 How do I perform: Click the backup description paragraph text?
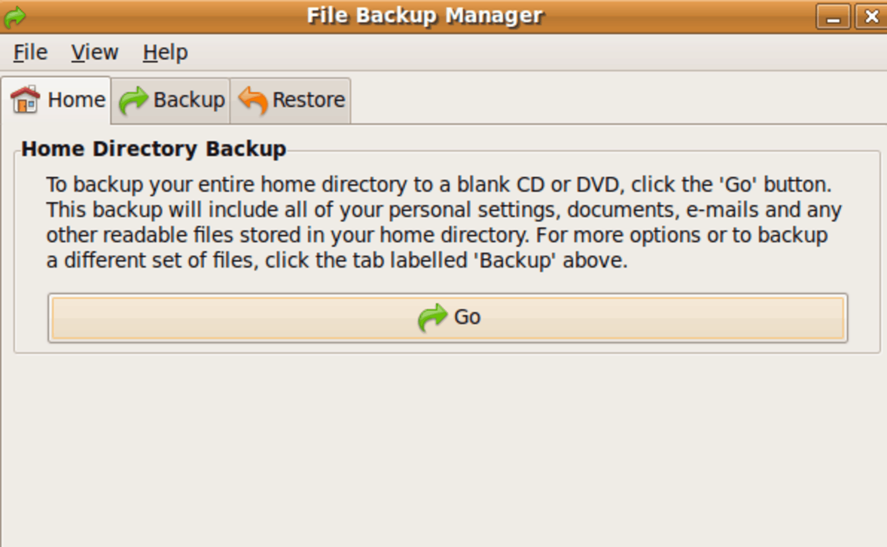tap(444, 222)
